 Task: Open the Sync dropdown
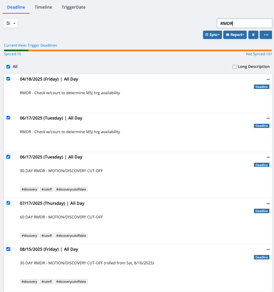pyautogui.click(x=212, y=35)
